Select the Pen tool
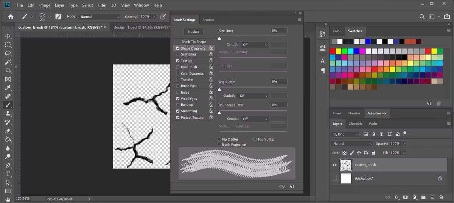 (x=8, y=165)
